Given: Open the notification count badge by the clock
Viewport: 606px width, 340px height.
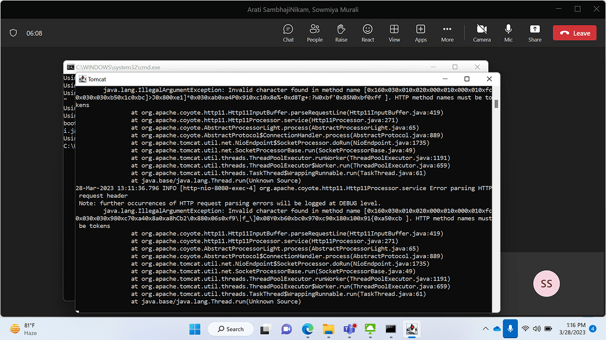Looking at the screenshot, I should 592,328.
